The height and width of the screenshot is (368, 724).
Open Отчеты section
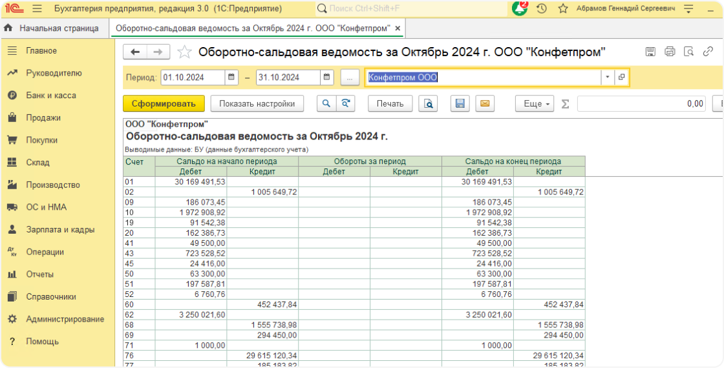[x=58, y=274]
